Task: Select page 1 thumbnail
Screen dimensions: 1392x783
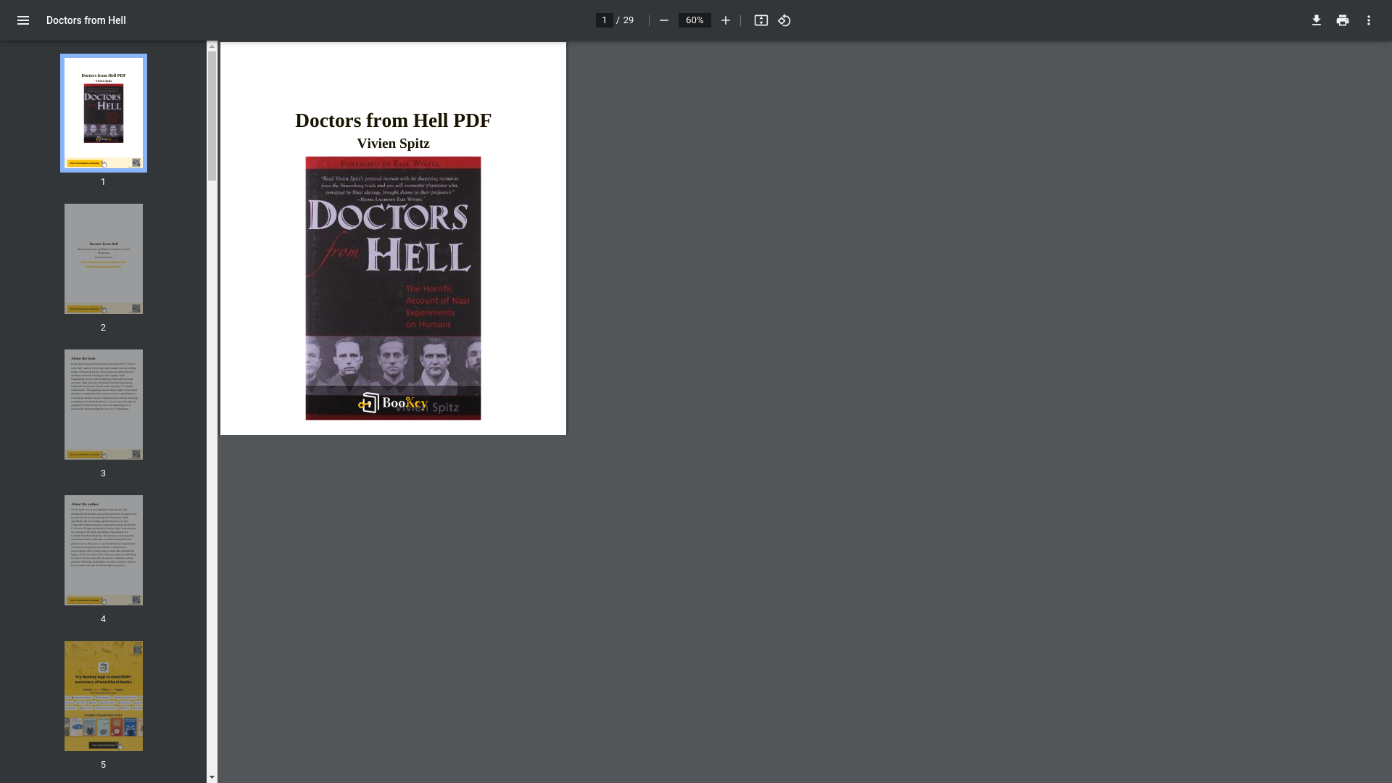Action: point(104,113)
